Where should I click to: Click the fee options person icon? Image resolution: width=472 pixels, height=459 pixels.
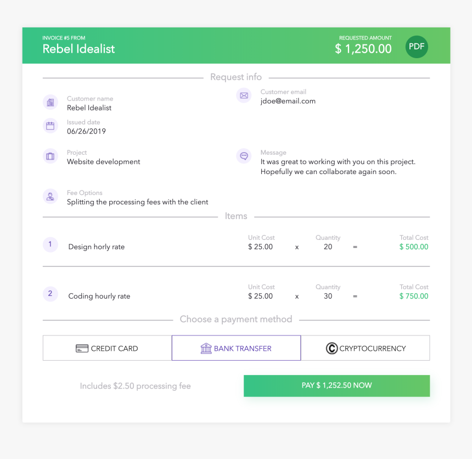[50, 197]
